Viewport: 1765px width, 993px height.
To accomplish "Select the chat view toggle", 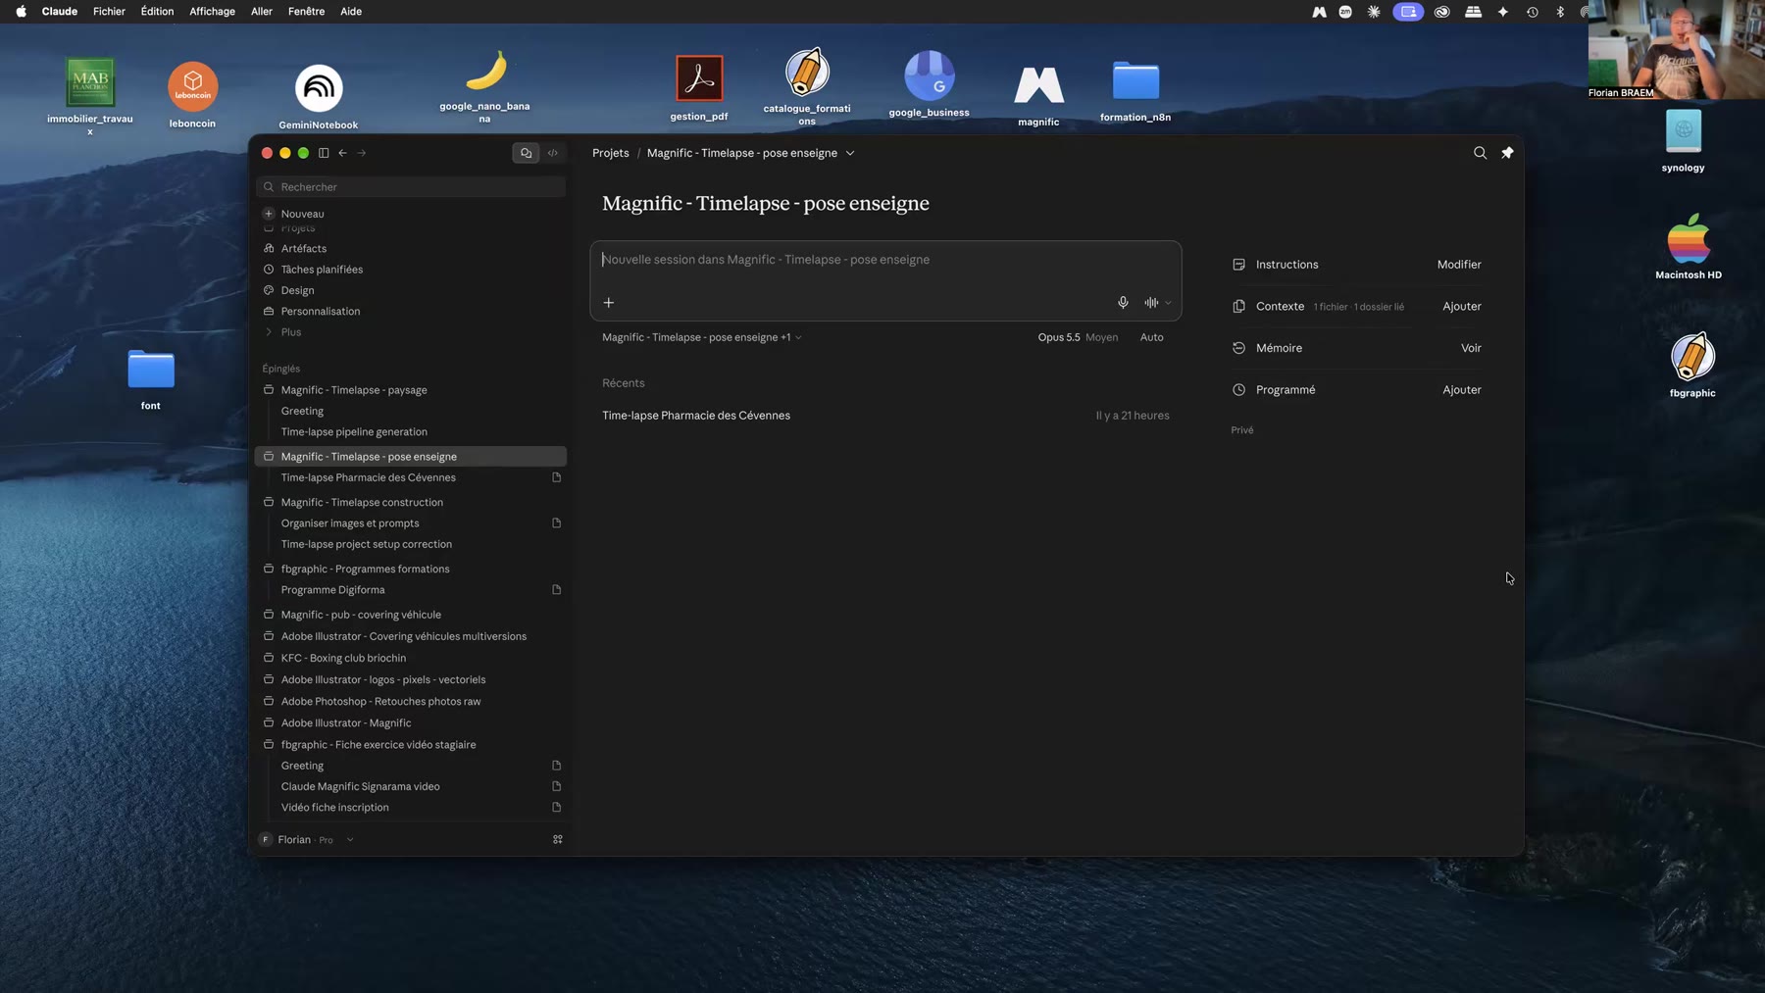I will pyautogui.click(x=526, y=153).
